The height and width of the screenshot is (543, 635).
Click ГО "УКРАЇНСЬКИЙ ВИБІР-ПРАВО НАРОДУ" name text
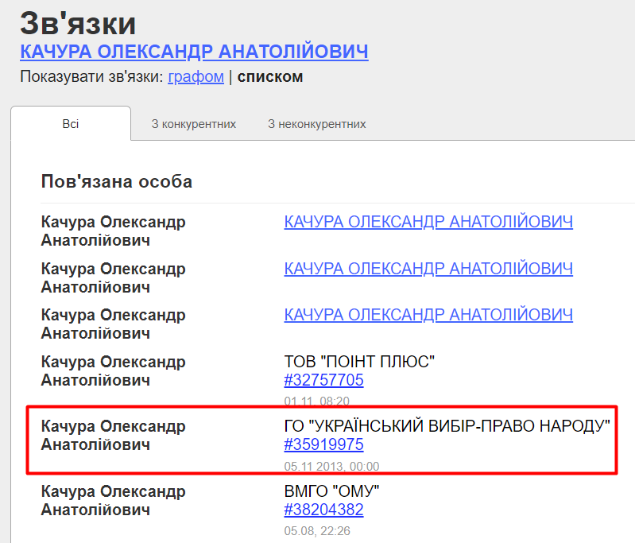[447, 426]
